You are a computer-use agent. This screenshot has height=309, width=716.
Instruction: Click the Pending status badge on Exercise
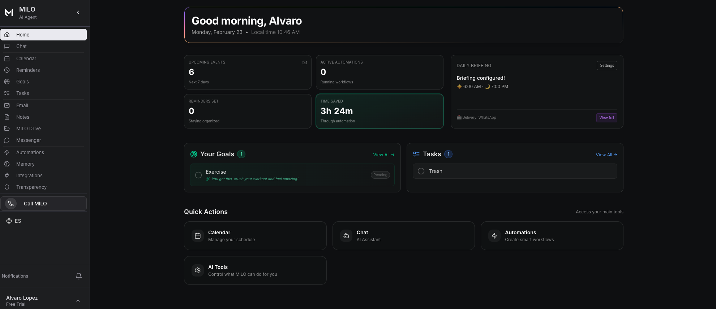click(x=380, y=175)
